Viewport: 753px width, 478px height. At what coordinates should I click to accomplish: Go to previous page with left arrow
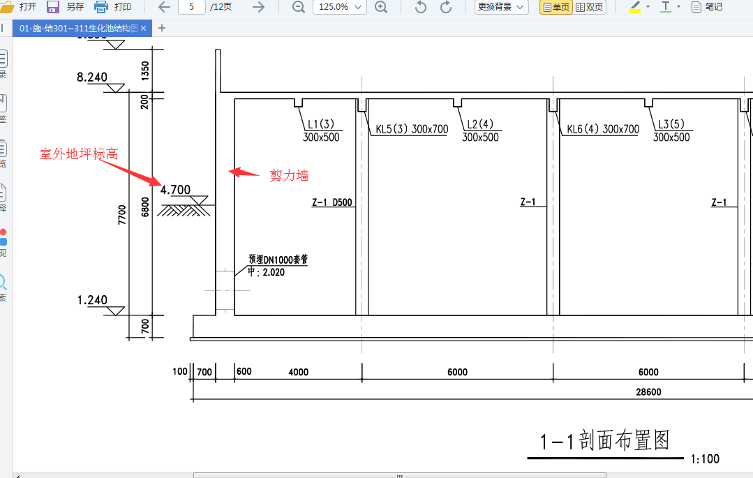pyautogui.click(x=164, y=7)
